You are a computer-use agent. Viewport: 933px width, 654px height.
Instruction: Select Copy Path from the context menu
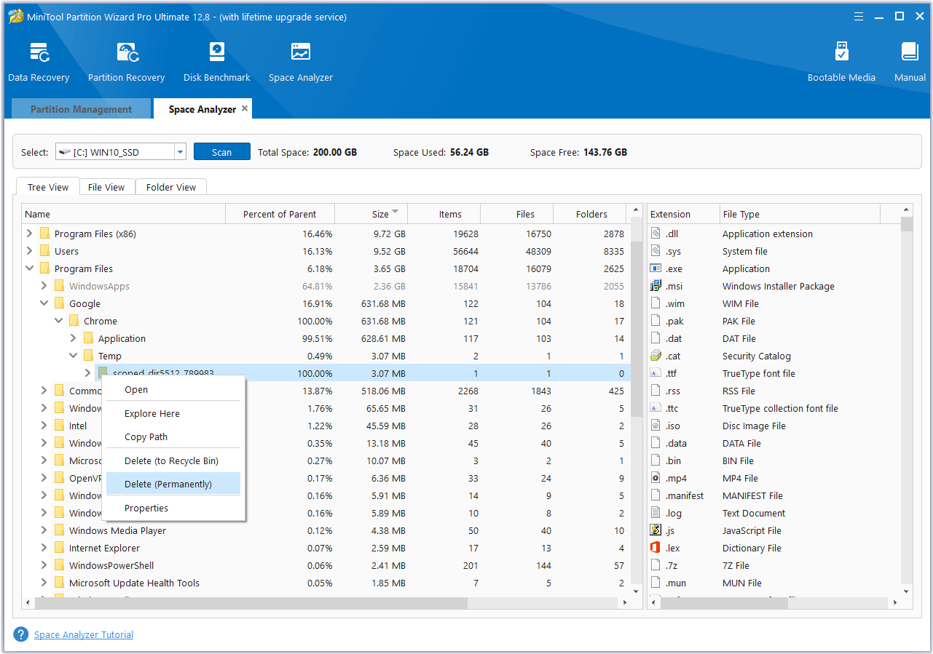point(173,436)
